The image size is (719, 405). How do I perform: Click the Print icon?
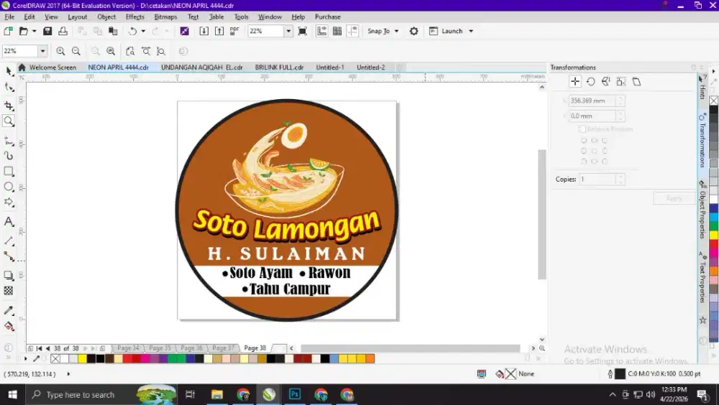(63, 31)
